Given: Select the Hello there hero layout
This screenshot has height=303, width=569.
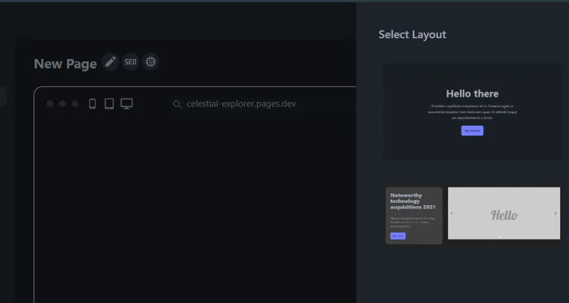Looking at the screenshot, I should click(x=472, y=112).
